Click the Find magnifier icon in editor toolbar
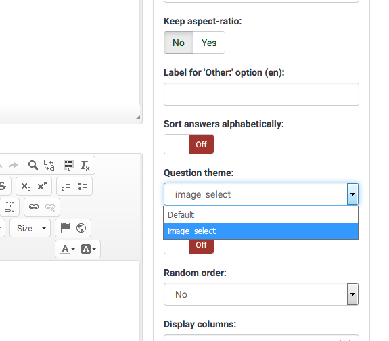This screenshot has width=389, height=341. 32,165
